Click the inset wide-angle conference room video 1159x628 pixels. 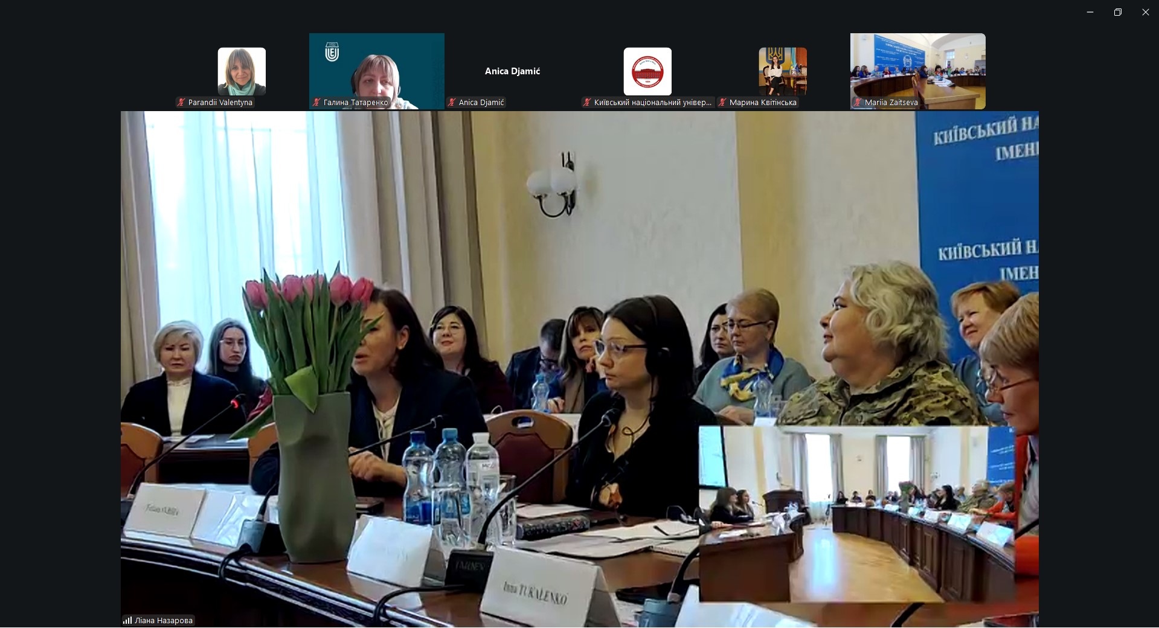click(857, 514)
